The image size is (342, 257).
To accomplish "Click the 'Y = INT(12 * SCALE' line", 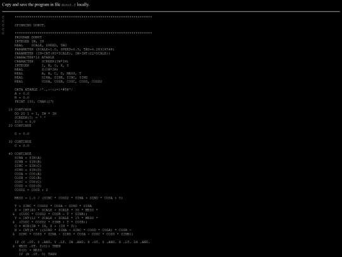I will coord(56,218).
